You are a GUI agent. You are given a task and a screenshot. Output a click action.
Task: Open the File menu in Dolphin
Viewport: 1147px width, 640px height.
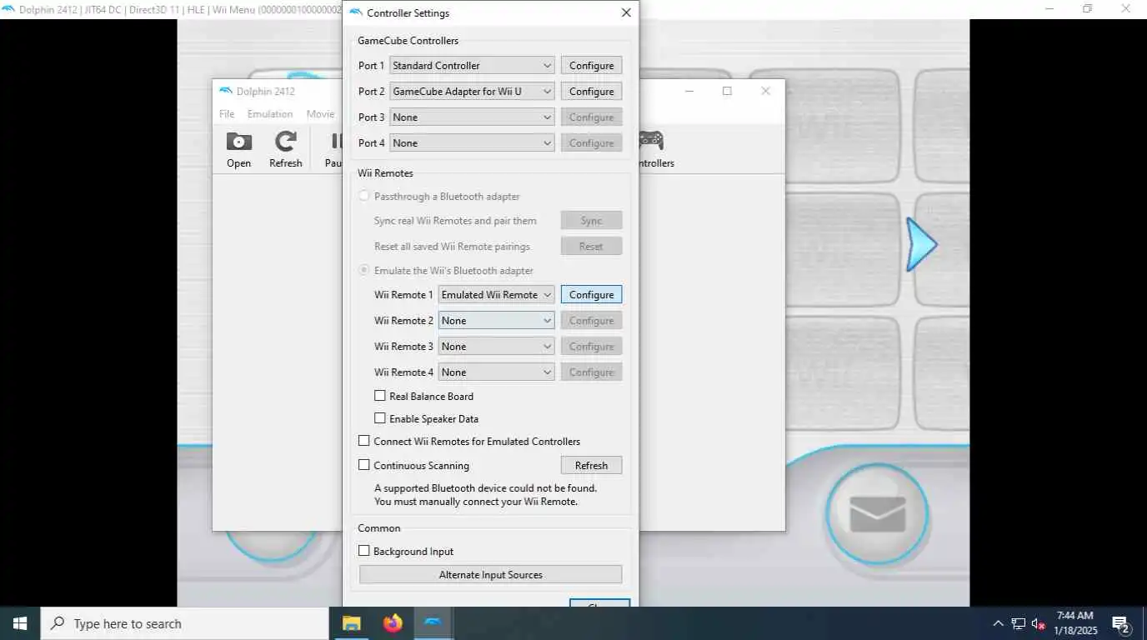point(227,114)
